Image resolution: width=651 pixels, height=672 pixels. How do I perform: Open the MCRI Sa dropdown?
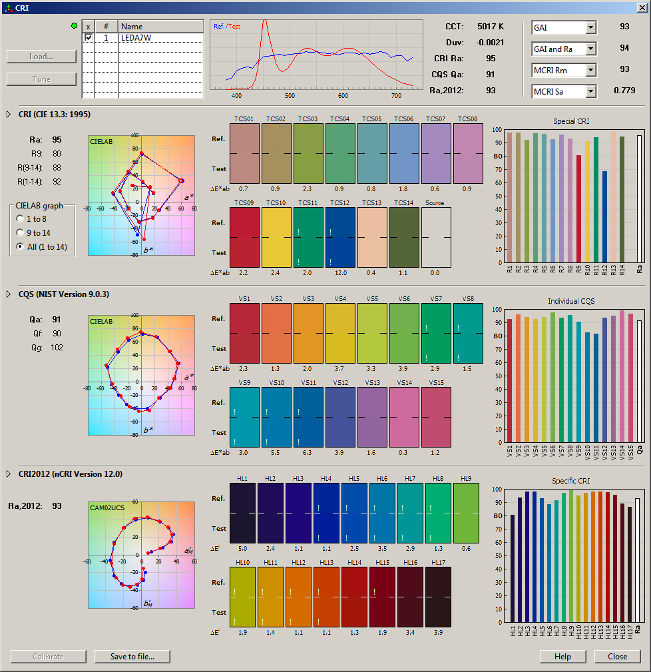click(590, 91)
